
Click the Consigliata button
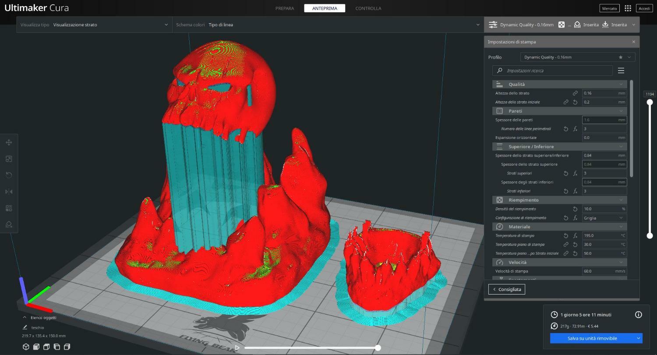tap(506, 289)
